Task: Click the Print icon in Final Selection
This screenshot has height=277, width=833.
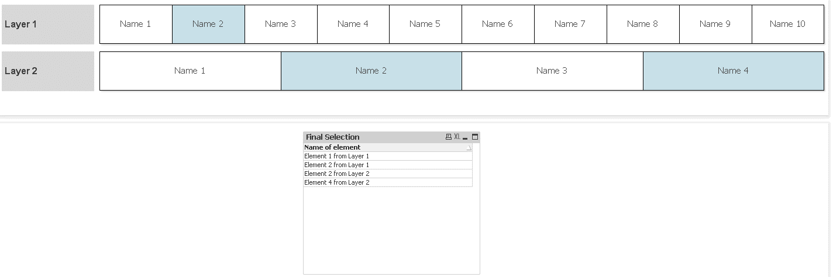Action: pos(449,137)
